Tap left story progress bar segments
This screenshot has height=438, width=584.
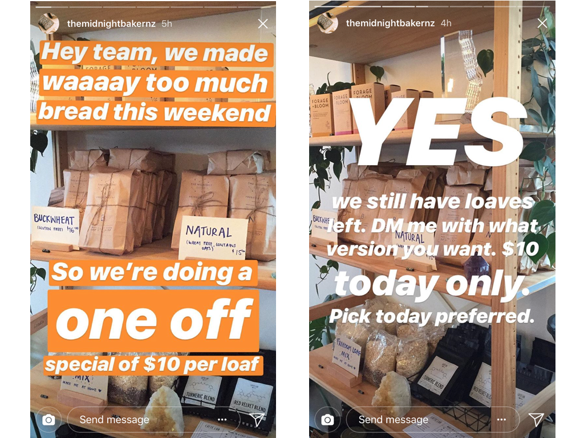coord(153,7)
